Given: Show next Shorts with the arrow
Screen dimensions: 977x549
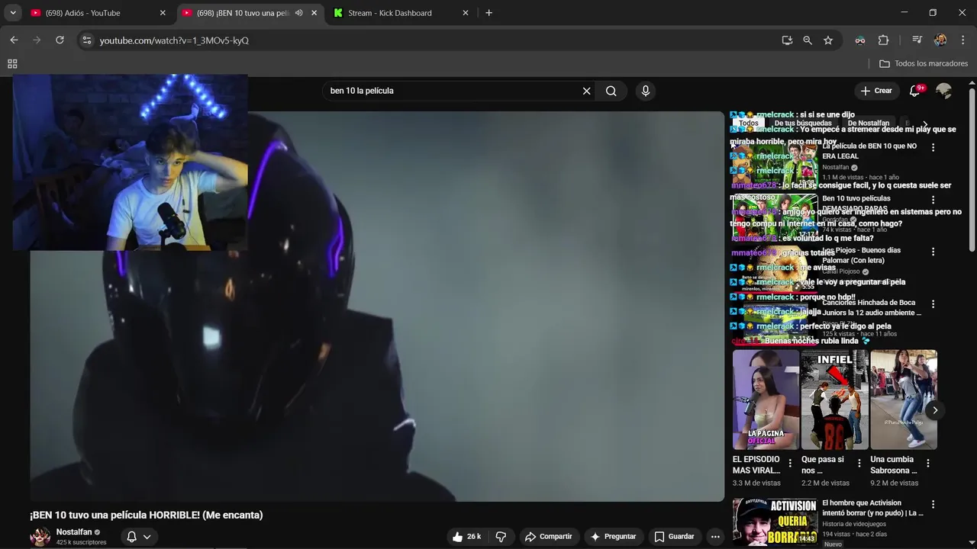Looking at the screenshot, I should tap(934, 410).
